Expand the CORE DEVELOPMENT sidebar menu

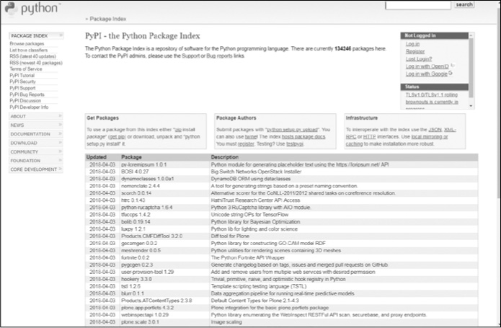(x=36, y=169)
